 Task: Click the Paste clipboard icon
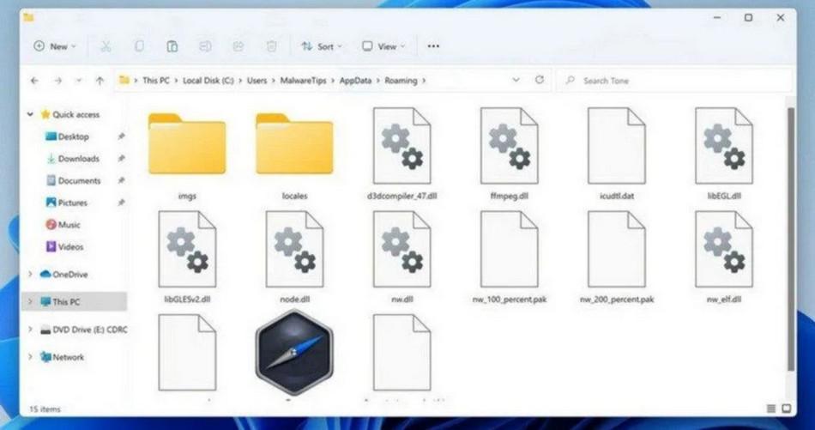pos(172,46)
